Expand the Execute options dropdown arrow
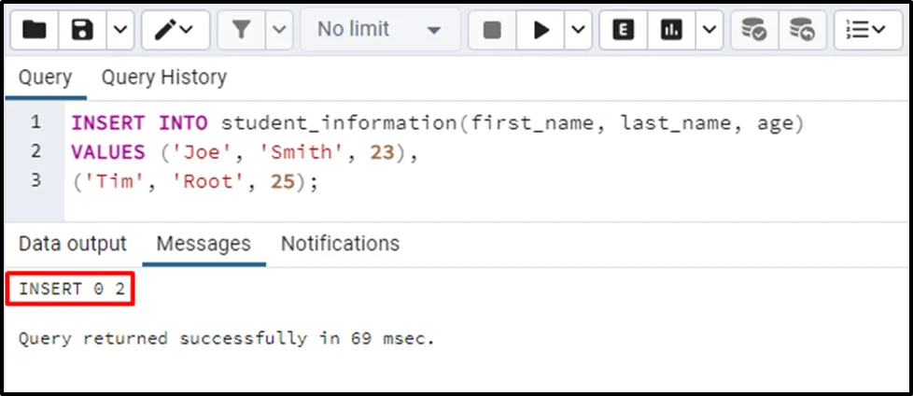The image size is (913, 396). click(578, 31)
